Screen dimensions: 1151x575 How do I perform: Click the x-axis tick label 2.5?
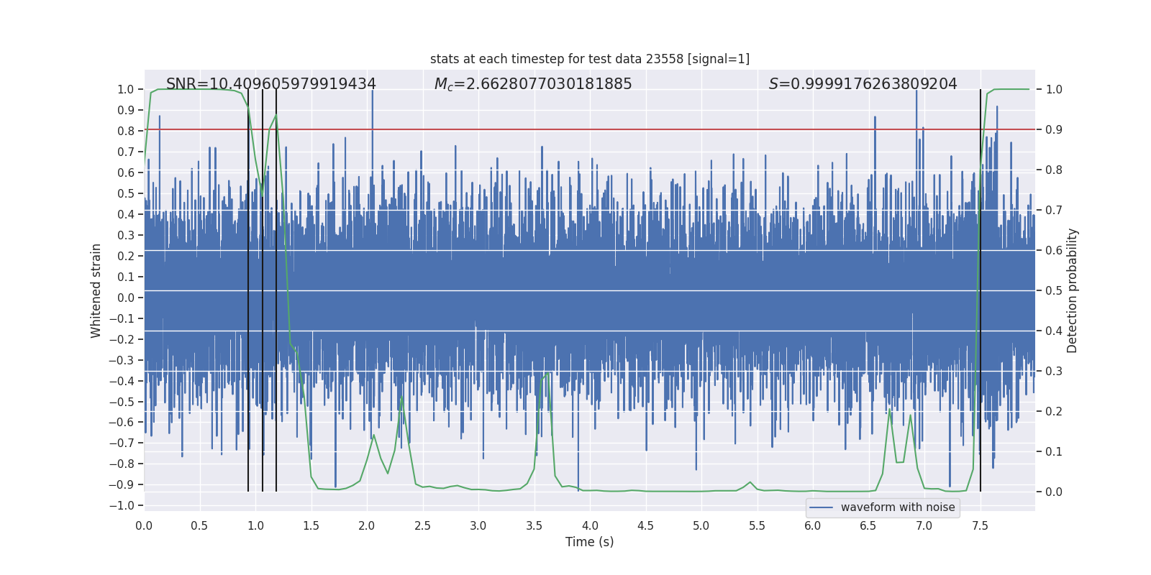coord(422,525)
